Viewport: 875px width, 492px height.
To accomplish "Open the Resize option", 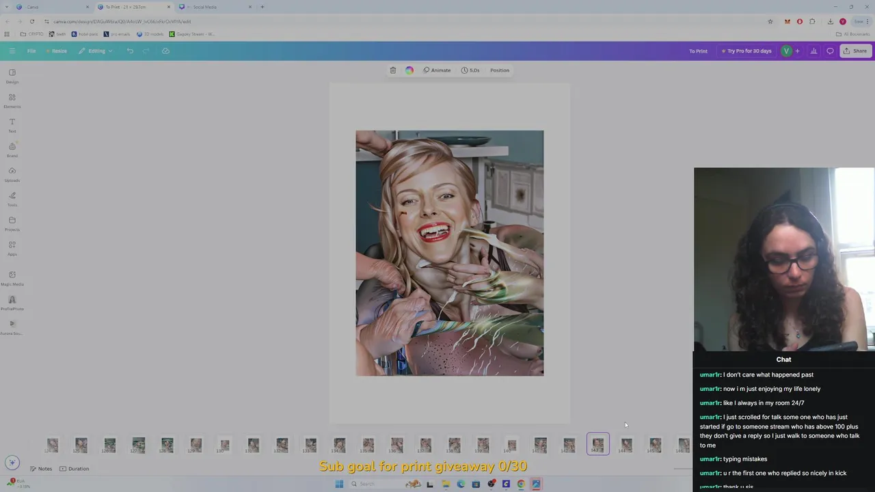I will [56, 51].
